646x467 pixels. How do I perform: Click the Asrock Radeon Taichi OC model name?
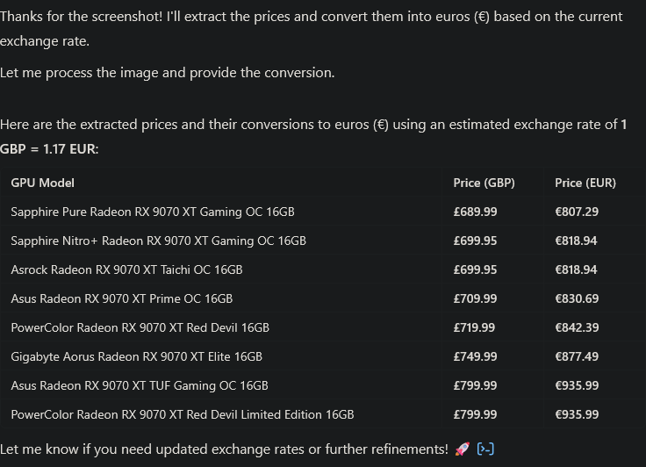coord(127,269)
